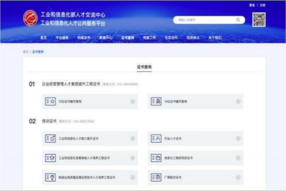Screen dimensions: 286x191
Task: Click the arrow on 制造业高质量发展 certificate card
Action: tap(133, 177)
